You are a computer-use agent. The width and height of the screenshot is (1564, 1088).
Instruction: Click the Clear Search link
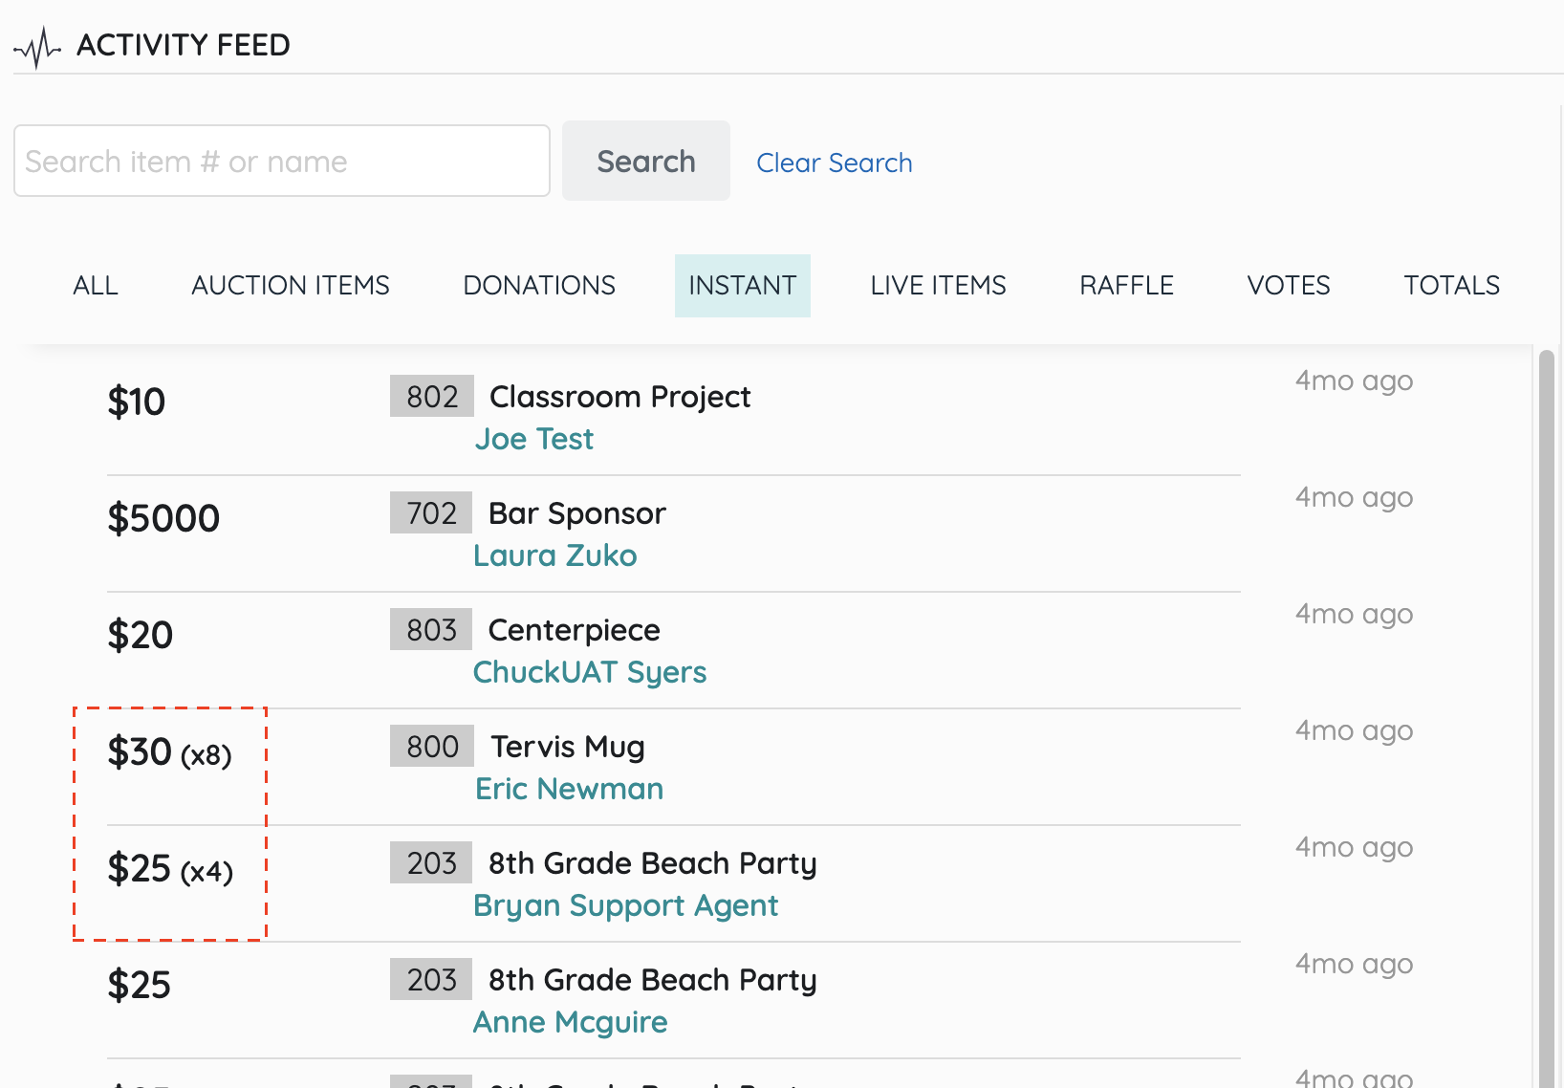pyautogui.click(x=834, y=163)
